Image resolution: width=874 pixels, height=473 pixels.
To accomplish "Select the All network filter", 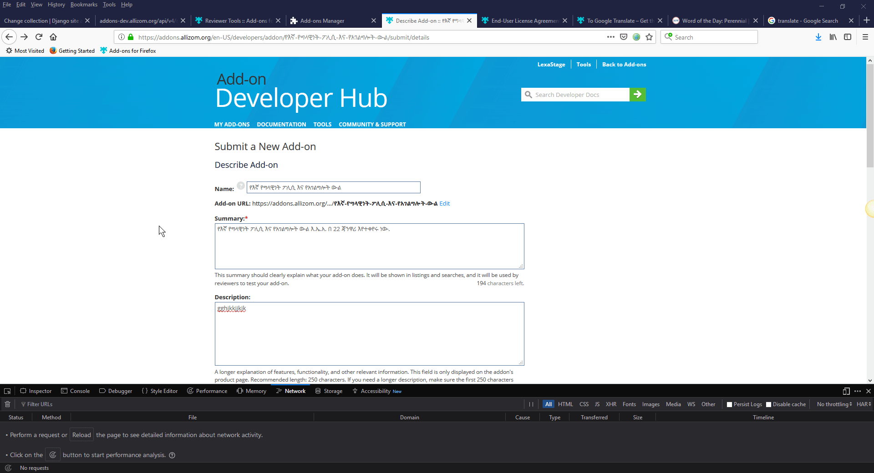I will click(549, 404).
